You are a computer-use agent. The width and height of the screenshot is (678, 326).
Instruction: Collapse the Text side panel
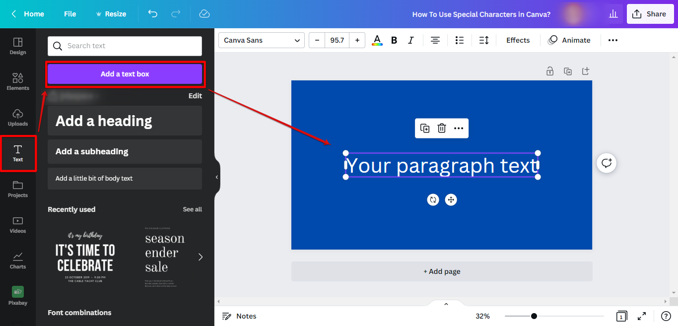[x=216, y=177]
